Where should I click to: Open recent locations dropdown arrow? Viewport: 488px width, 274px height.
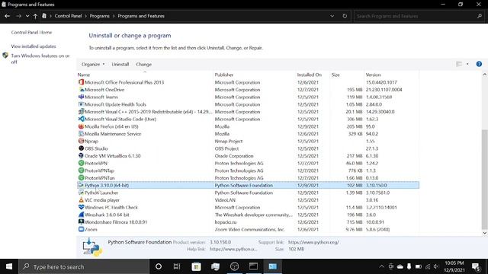click(27, 16)
